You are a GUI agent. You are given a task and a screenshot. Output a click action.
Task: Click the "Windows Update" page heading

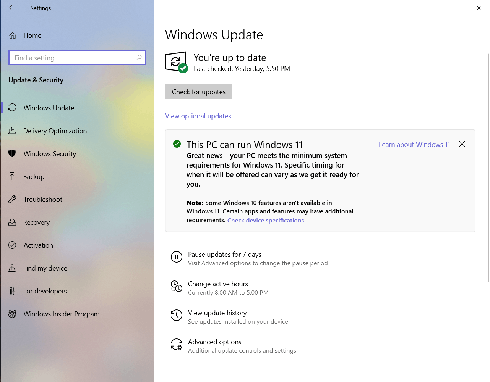(x=214, y=35)
